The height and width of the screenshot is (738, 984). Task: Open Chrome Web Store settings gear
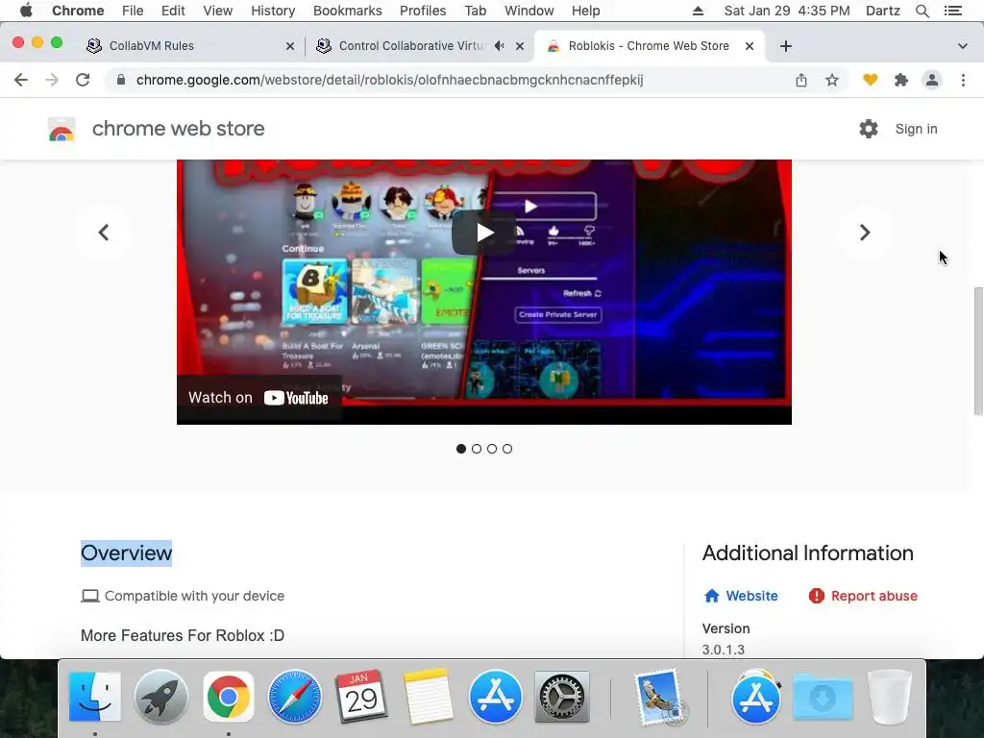(869, 129)
